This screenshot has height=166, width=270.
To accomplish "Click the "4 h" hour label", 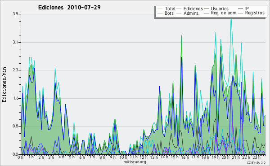I will pyautogui.click(x=61, y=157).
